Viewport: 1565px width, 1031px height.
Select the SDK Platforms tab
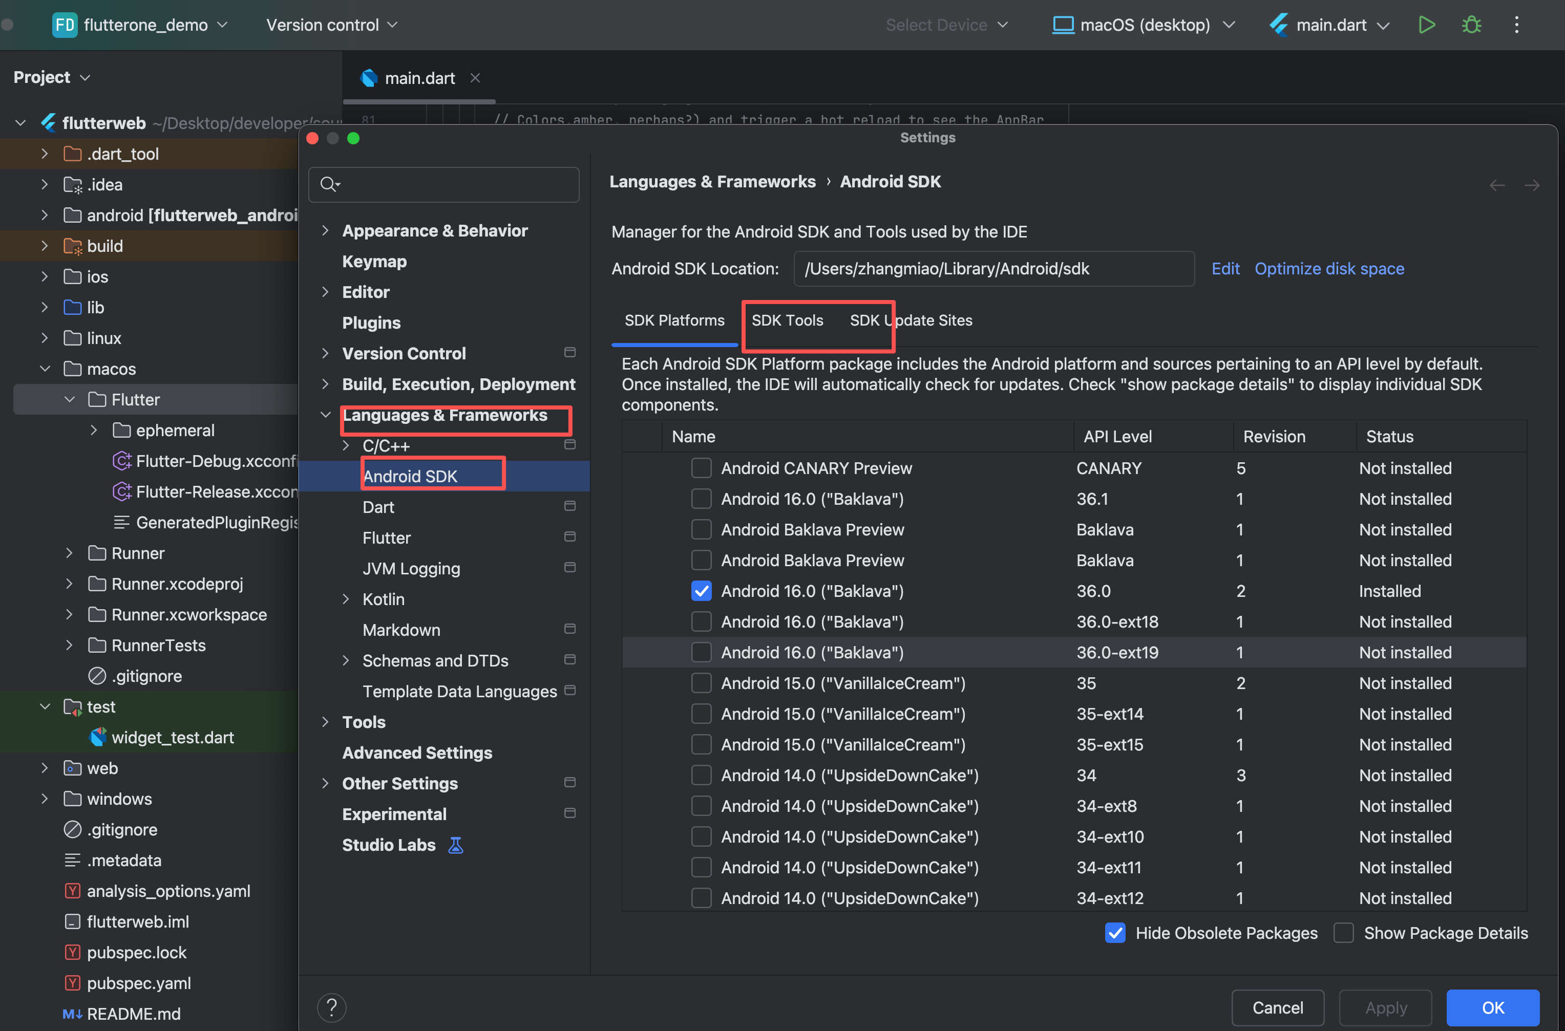point(674,320)
